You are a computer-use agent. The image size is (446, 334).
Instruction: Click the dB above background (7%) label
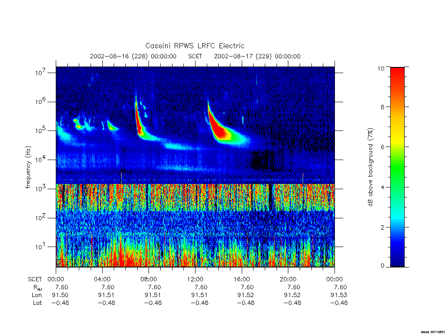pos(370,167)
